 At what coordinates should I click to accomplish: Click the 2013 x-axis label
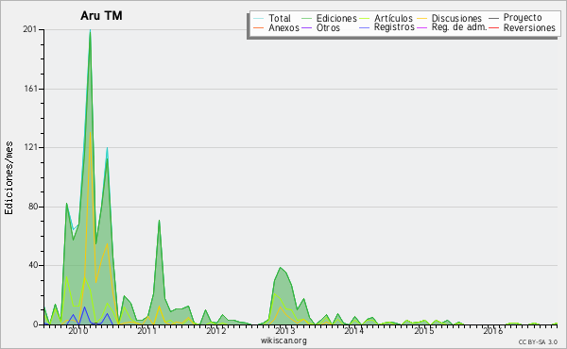[285, 330]
